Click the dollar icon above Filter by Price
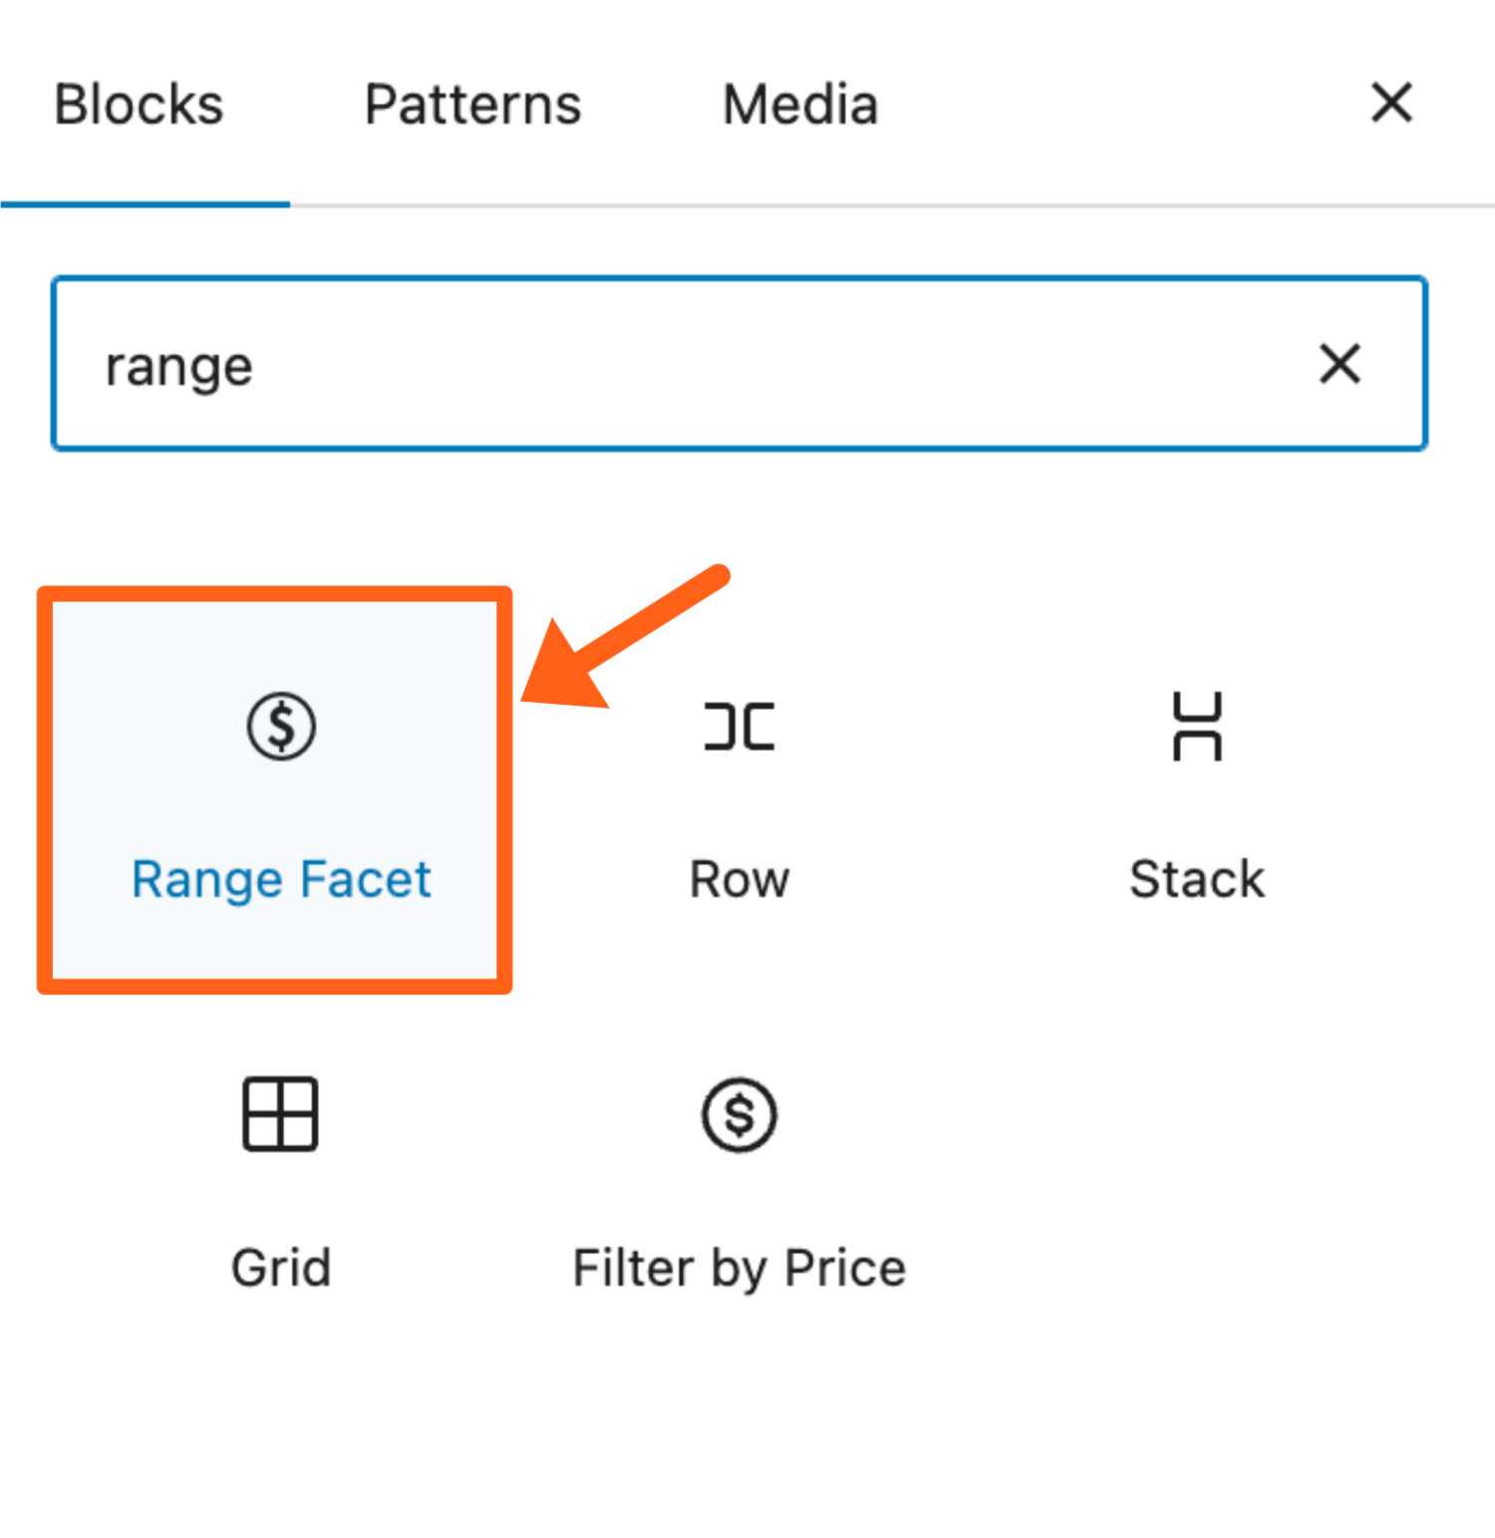Viewport: 1495px width, 1538px height. click(x=738, y=1114)
